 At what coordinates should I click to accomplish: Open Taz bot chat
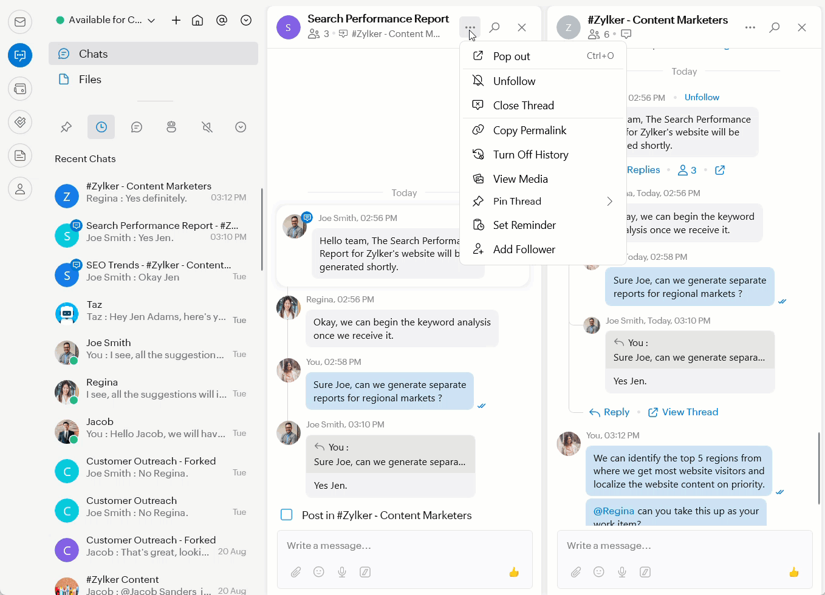pyautogui.click(x=153, y=311)
